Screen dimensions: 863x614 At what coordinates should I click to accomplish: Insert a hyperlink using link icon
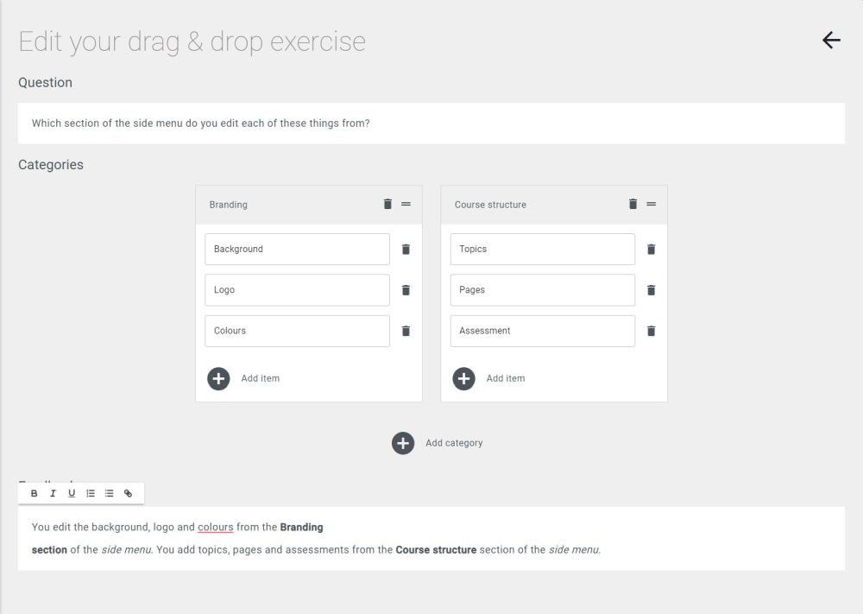pos(128,493)
